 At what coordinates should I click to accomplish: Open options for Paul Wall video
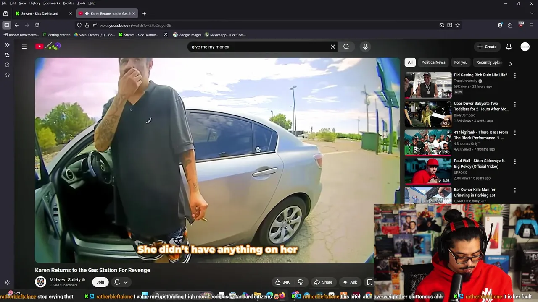(515, 161)
